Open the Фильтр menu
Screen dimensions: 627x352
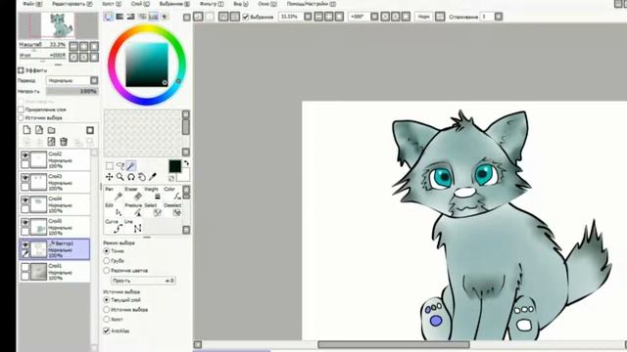tap(212, 4)
